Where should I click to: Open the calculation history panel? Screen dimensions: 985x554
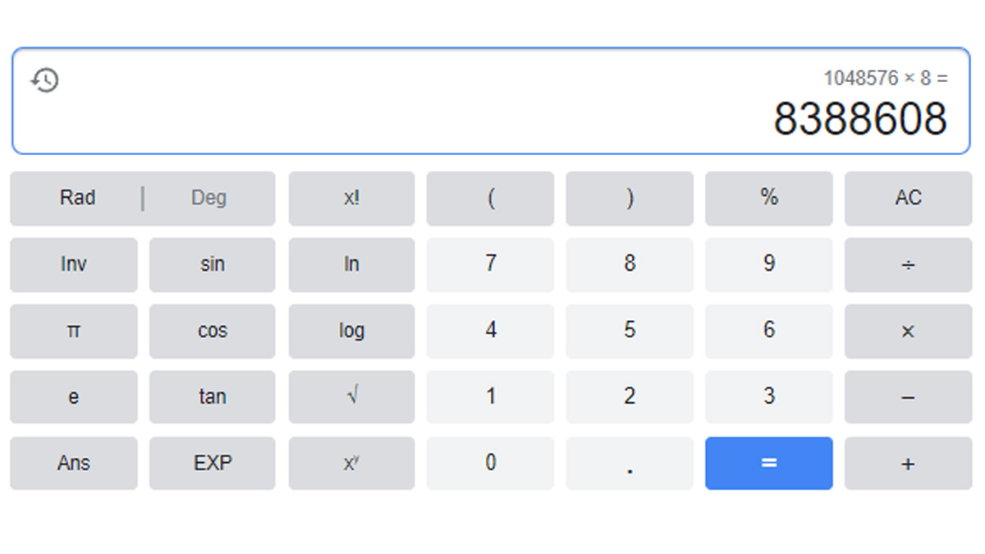[45, 80]
